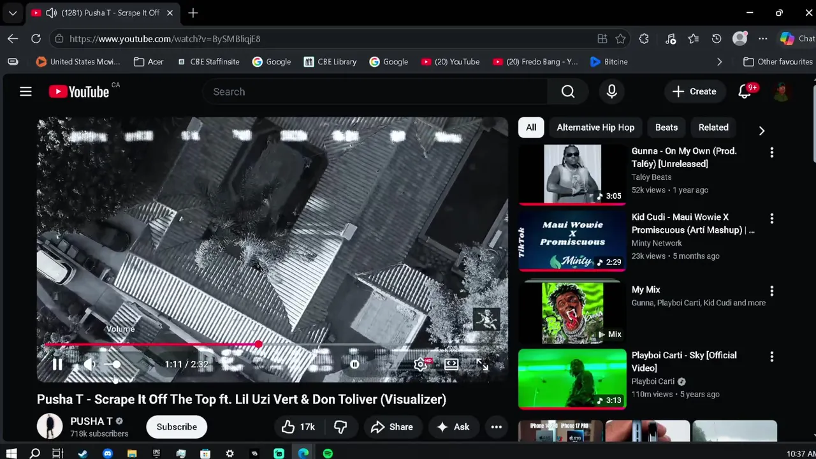Open the Other favourites folder
Screen dimensions: 816x459
[778, 62]
